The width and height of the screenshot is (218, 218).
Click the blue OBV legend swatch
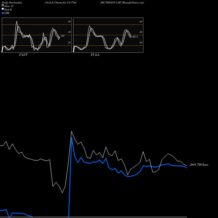click(x=3, y=13)
